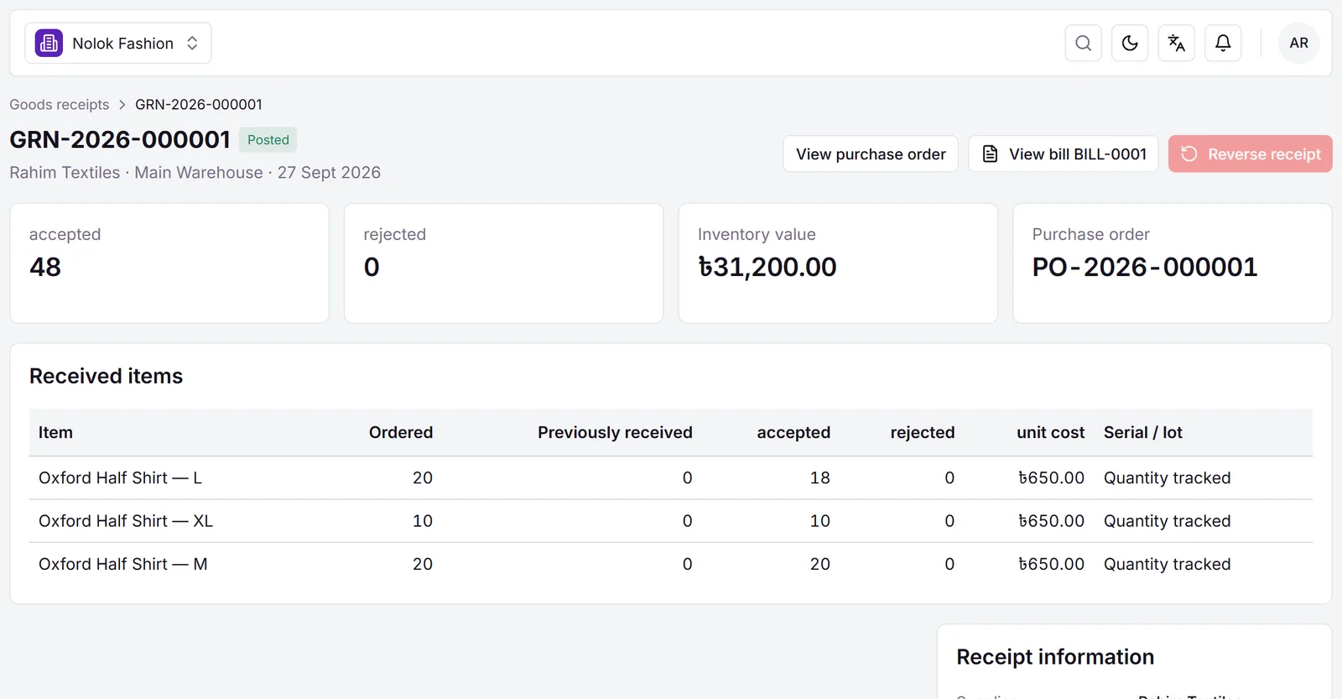This screenshot has width=1342, height=699.
Task: Select the Oxford Half Shirt — L row
Action: pos(671,478)
